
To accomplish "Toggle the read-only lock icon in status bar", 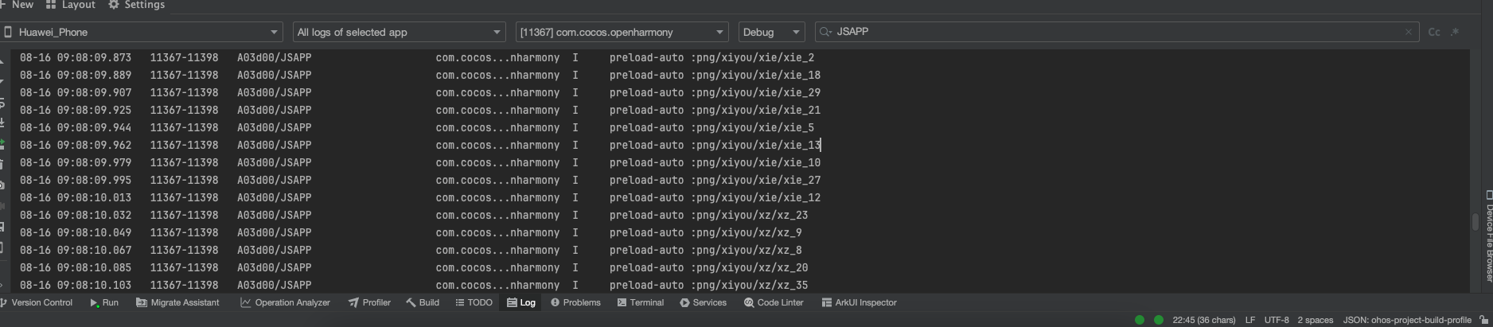I will click(1483, 320).
